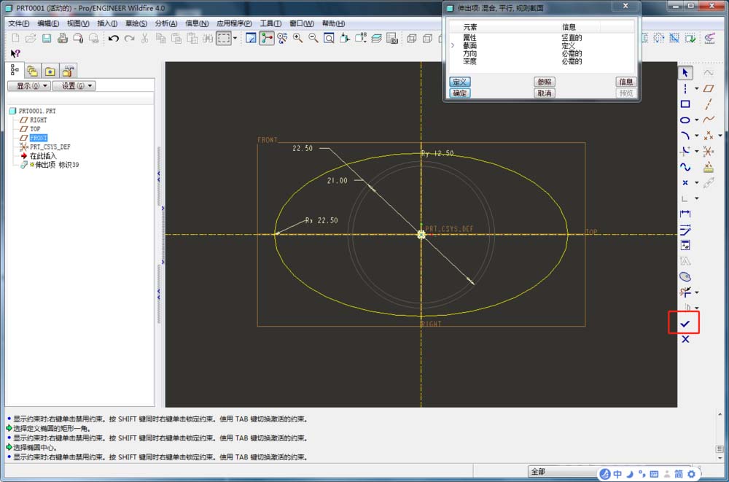Expand the selection box dropdown arrow
The width and height of the screenshot is (729, 482).
[235, 38]
